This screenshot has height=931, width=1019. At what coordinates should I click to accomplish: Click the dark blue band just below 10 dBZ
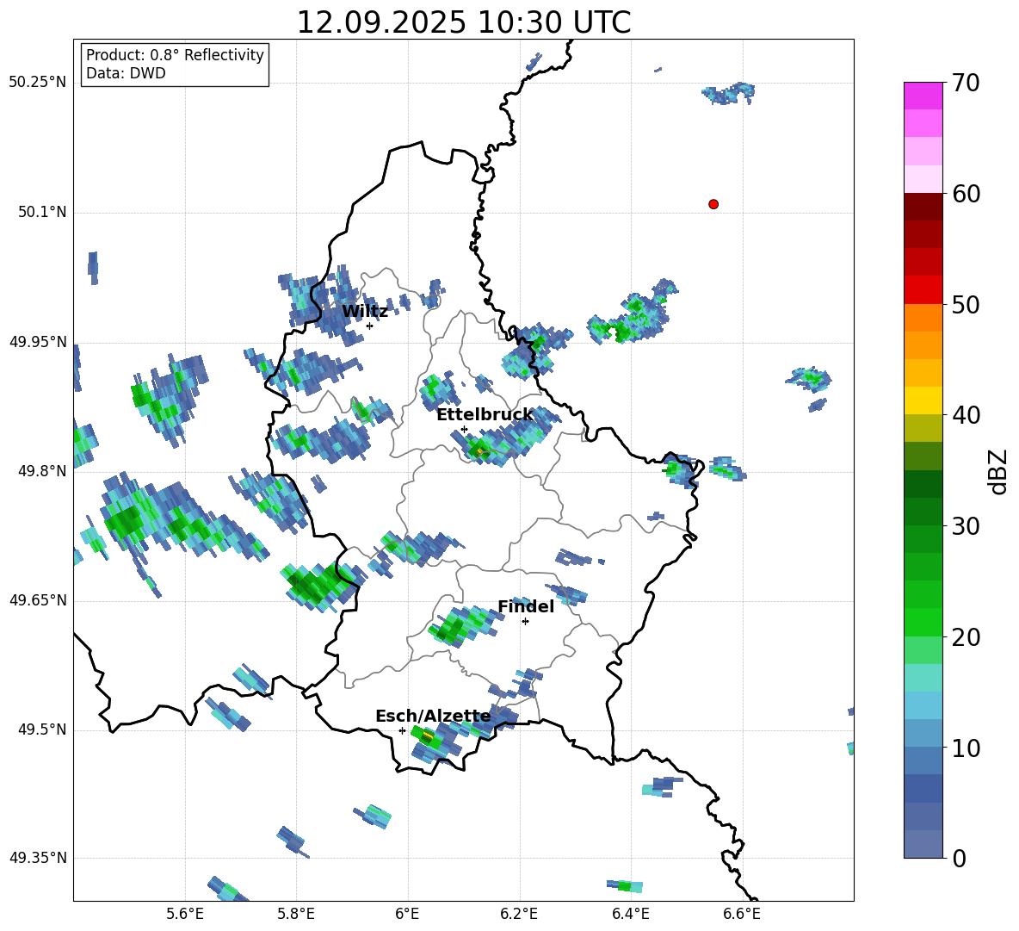click(x=923, y=760)
